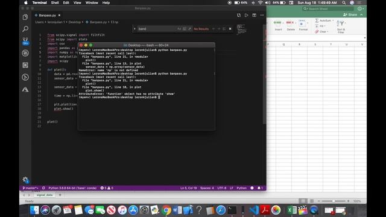Open the Azure sidebar icon
Viewport: 386px width, 217px height.
click(25, 89)
